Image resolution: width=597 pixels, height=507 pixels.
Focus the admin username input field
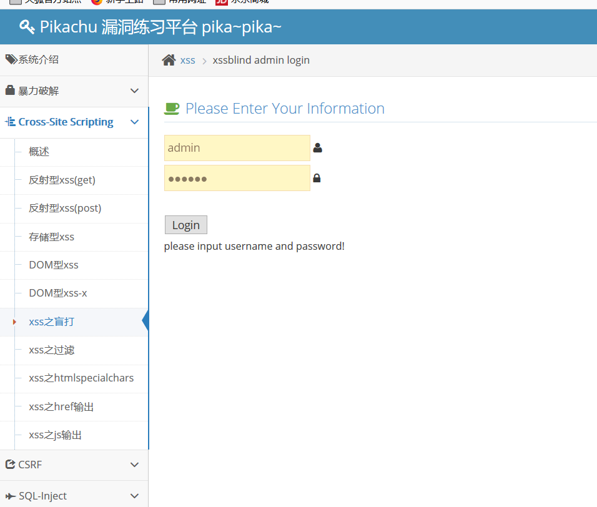[237, 148]
